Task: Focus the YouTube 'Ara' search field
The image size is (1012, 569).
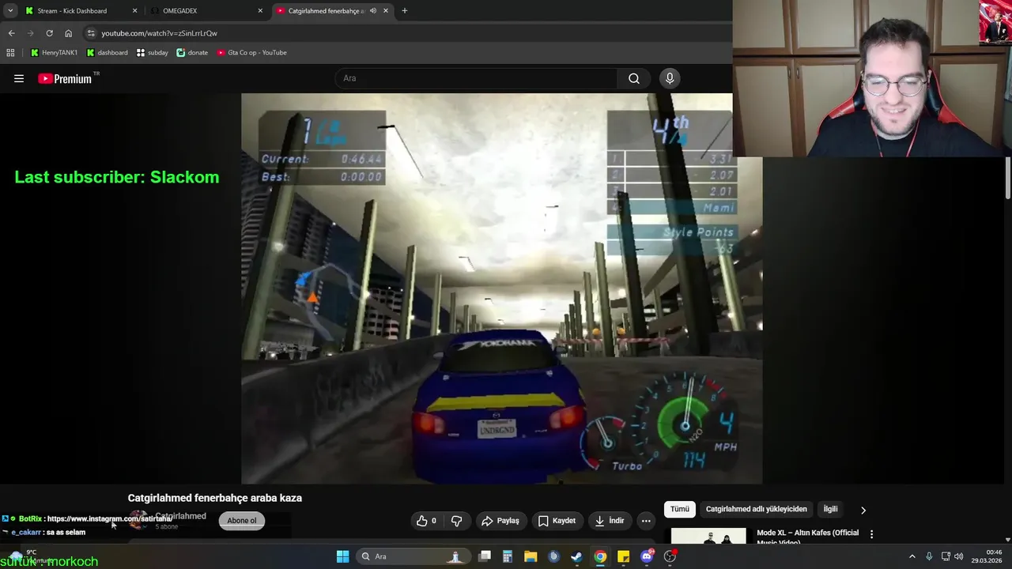Action: 476,78
